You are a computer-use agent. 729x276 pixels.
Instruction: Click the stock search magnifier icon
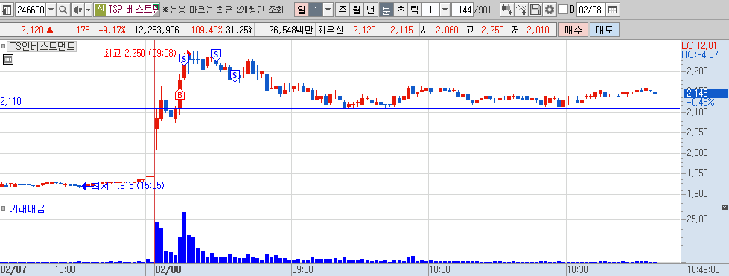[x=63, y=9]
